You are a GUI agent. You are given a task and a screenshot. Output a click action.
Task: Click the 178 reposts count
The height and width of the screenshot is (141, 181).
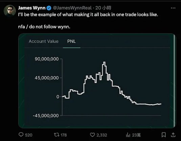(64, 135)
